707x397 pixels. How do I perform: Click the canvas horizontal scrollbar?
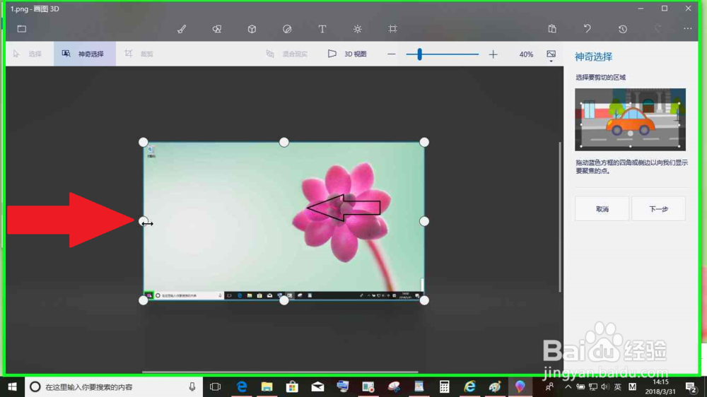(280, 372)
